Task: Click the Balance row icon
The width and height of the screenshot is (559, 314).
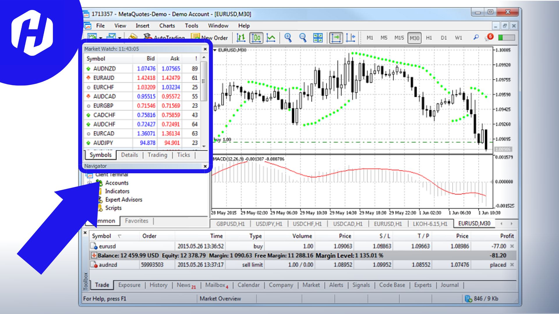Action: [94, 255]
